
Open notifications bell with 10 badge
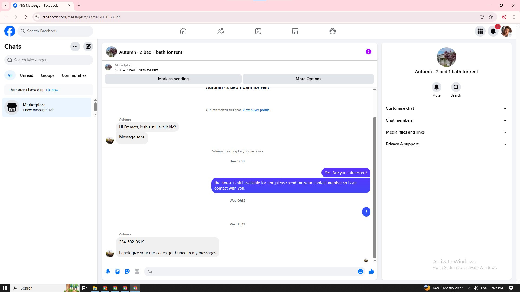tap(493, 31)
